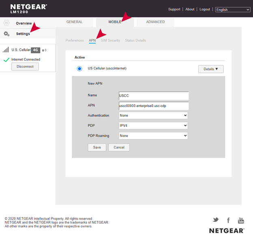Click the New APN heading
253x237 pixels.
pos(95,84)
